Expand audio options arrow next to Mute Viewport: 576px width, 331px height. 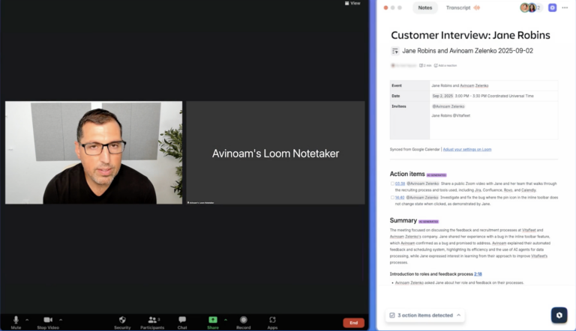(x=28, y=319)
